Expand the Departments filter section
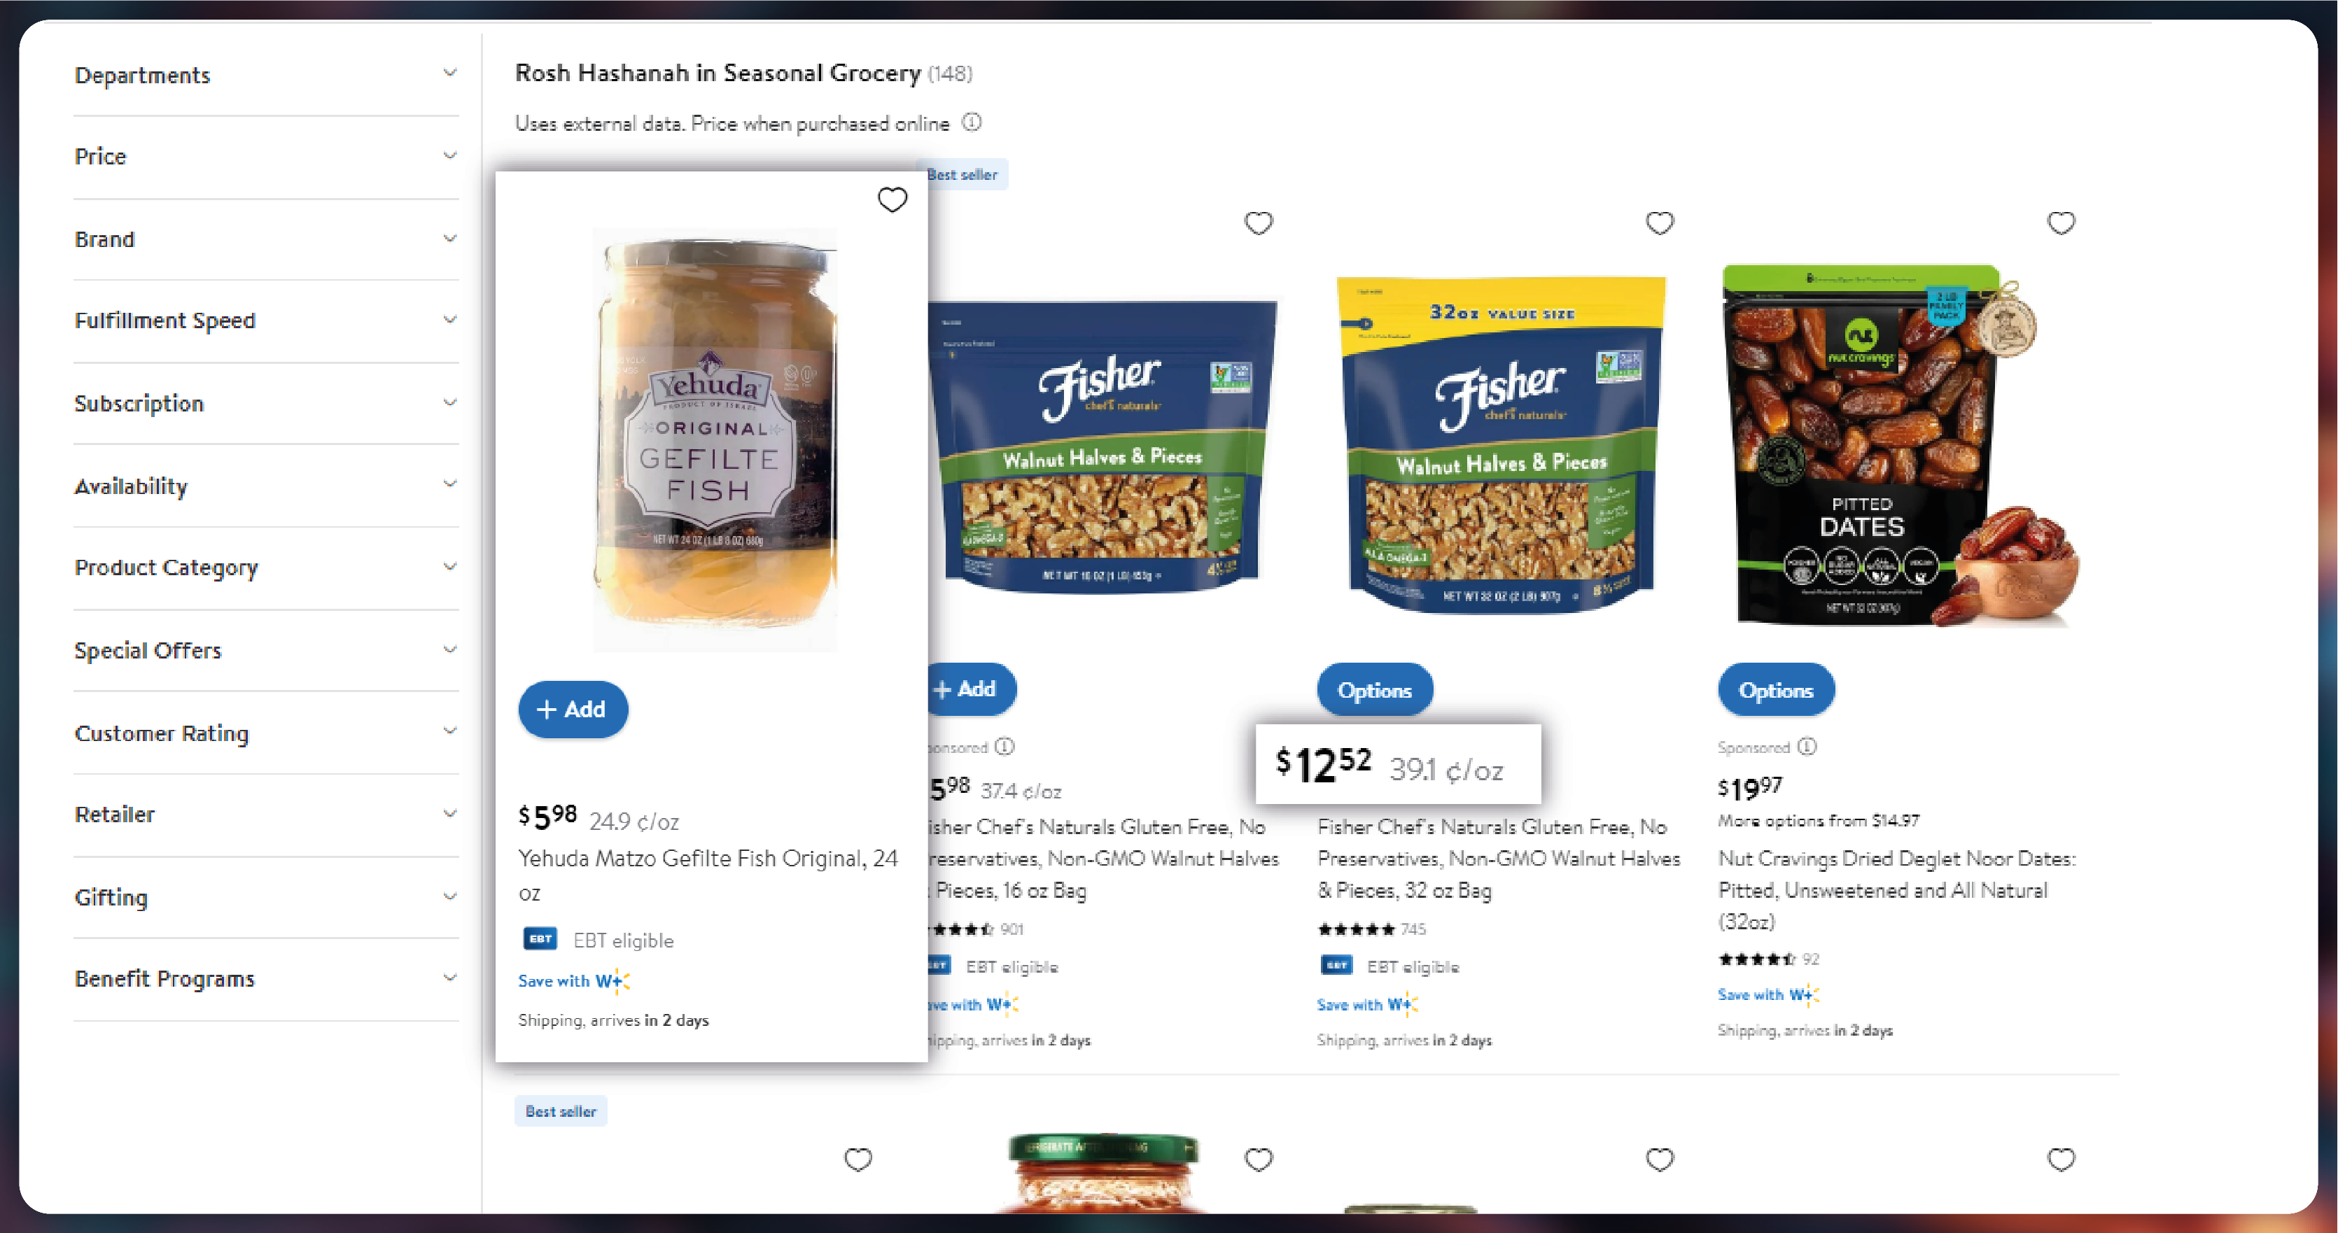 tap(263, 74)
